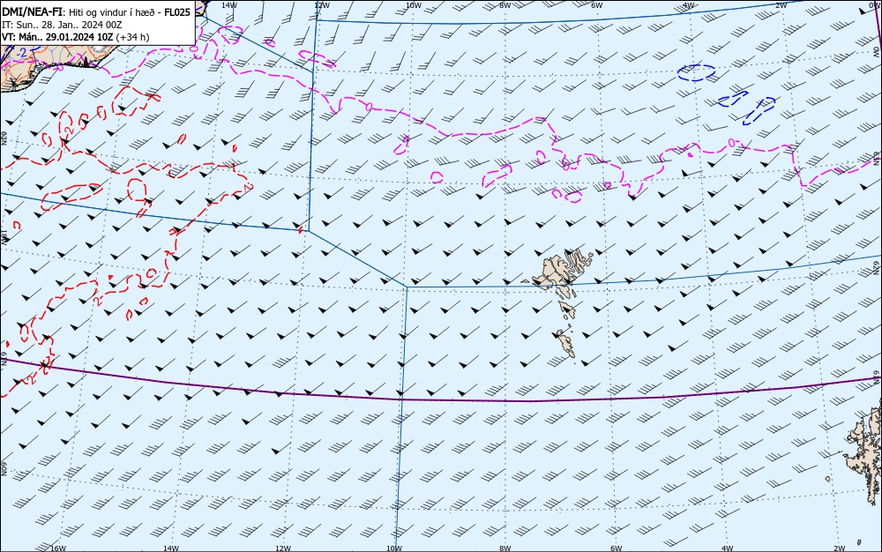Click the rotated 60N latitude label on left edge
Viewport: 882px width, 552px height.
[4, 469]
